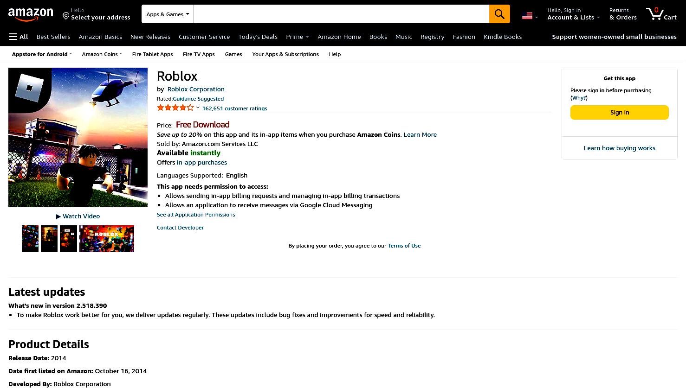Open Terms of Use link
The image size is (686, 388).
pos(404,246)
